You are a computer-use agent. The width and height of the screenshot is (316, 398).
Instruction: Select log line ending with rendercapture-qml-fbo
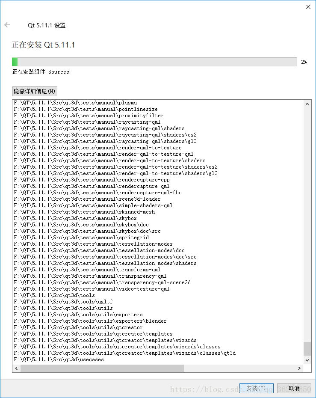tap(97, 193)
